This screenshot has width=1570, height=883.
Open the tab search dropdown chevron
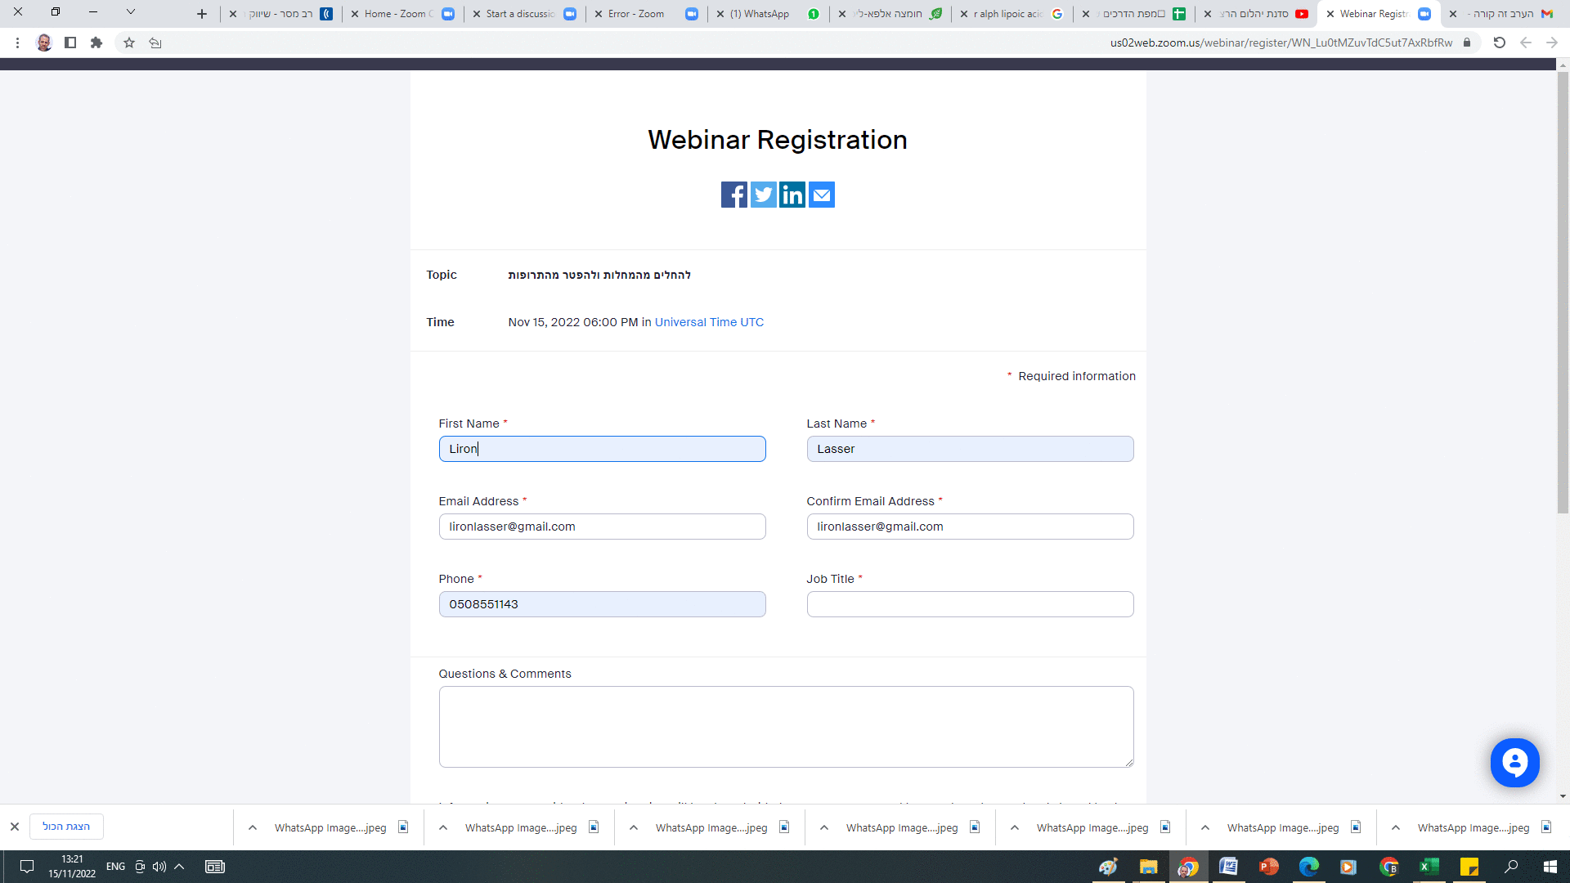point(130,12)
